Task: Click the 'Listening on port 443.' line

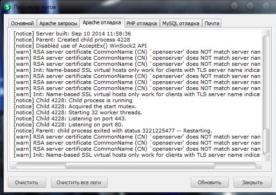Action: click(70, 118)
